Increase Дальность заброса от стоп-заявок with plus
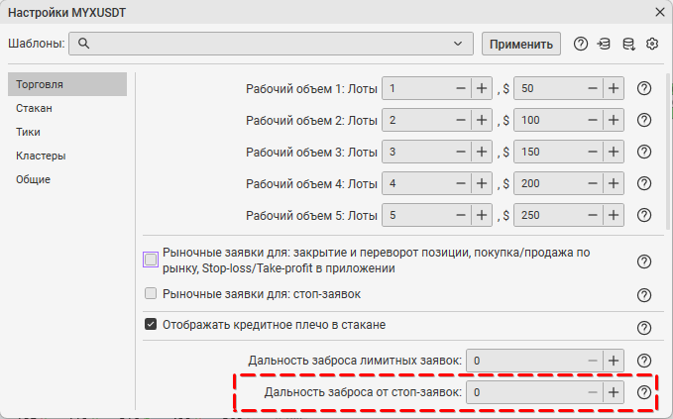The width and height of the screenshot is (673, 419). point(614,393)
